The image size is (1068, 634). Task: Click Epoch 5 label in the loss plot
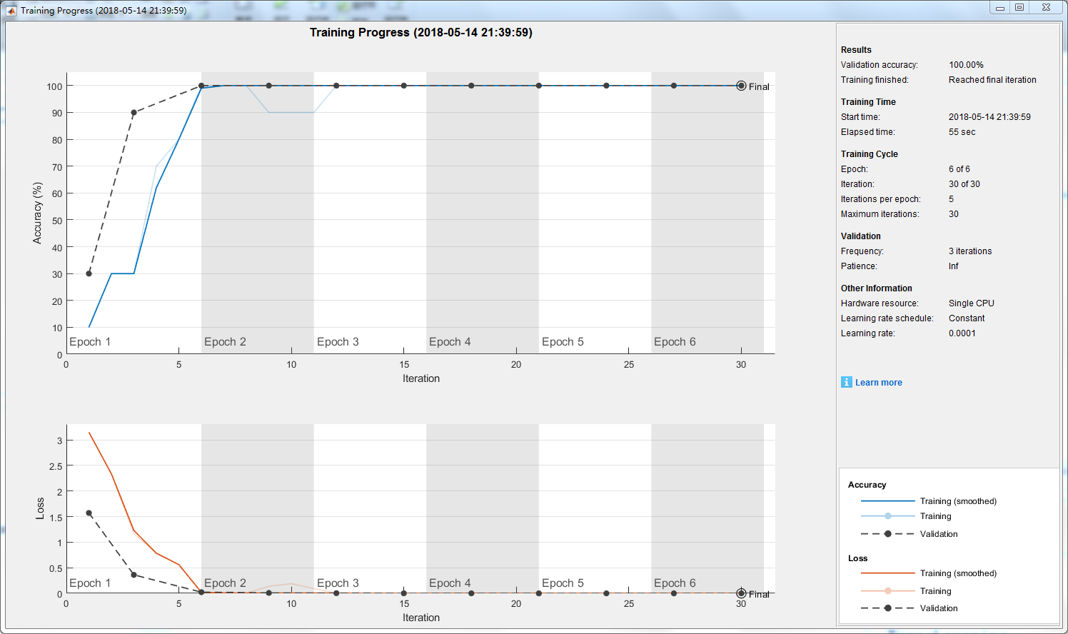(563, 583)
